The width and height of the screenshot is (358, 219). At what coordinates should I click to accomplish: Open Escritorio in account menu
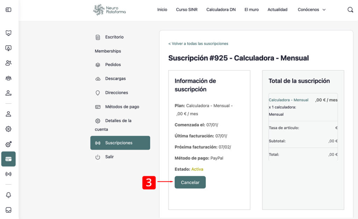coord(114,37)
